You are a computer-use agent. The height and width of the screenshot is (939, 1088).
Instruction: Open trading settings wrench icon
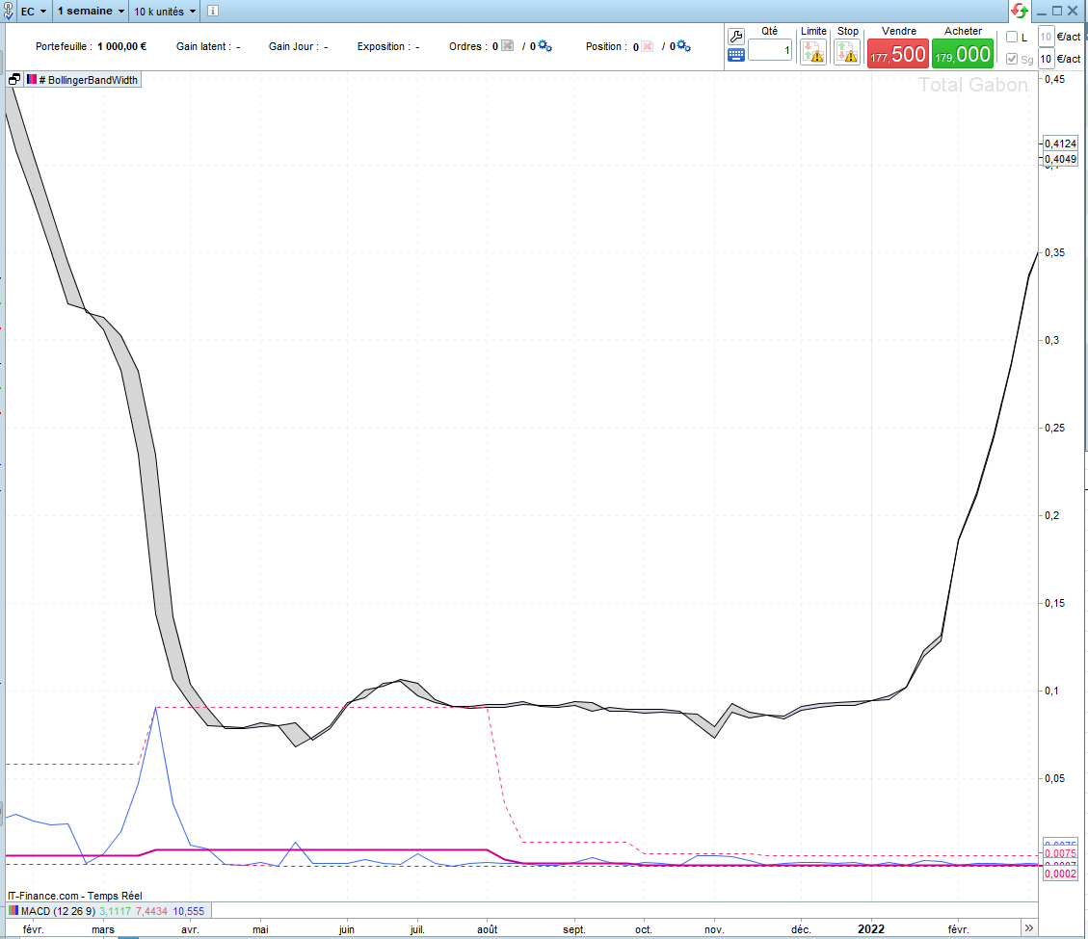click(x=736, y=36)
